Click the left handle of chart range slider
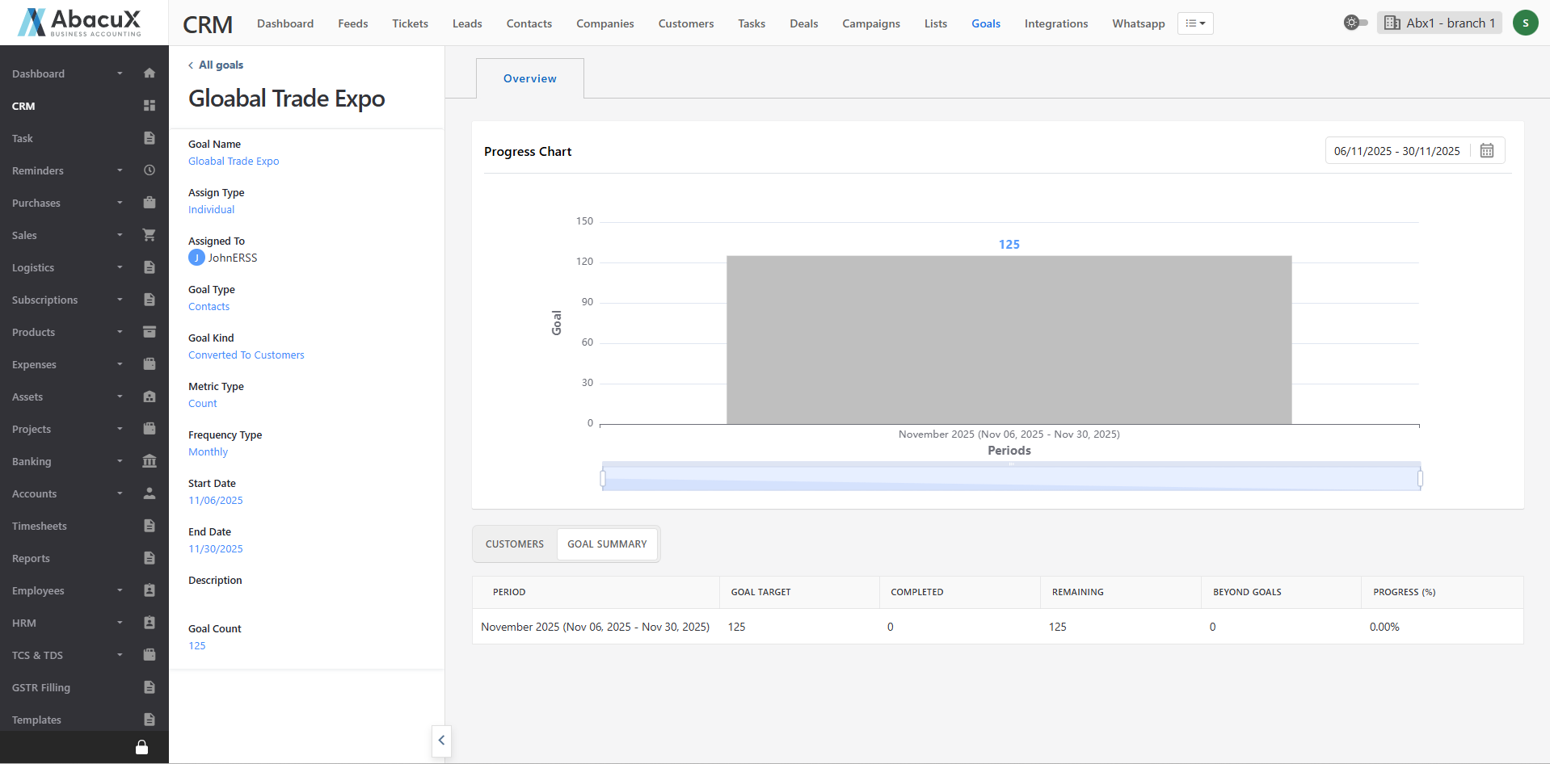1550x764 pixels. [x=603, y=479]
